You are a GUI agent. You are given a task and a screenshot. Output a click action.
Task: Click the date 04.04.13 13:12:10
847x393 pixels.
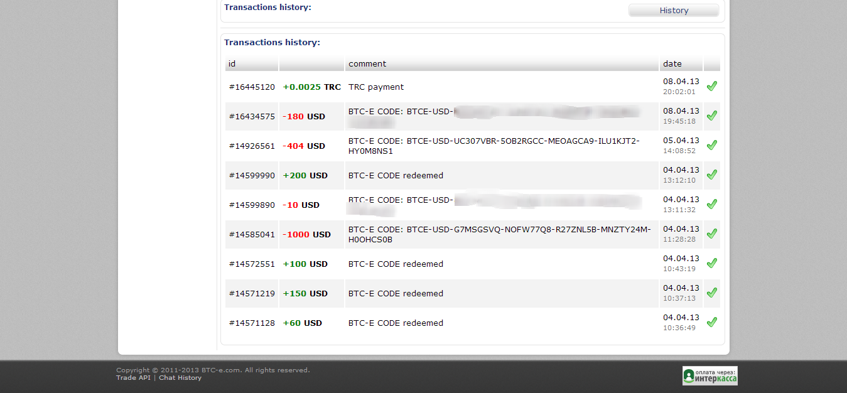pyautogui.click(x=681, y=175)
